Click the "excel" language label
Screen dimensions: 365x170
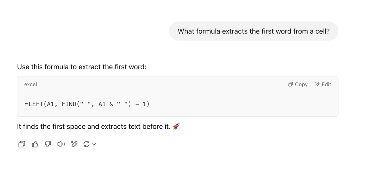pos(31,84)
